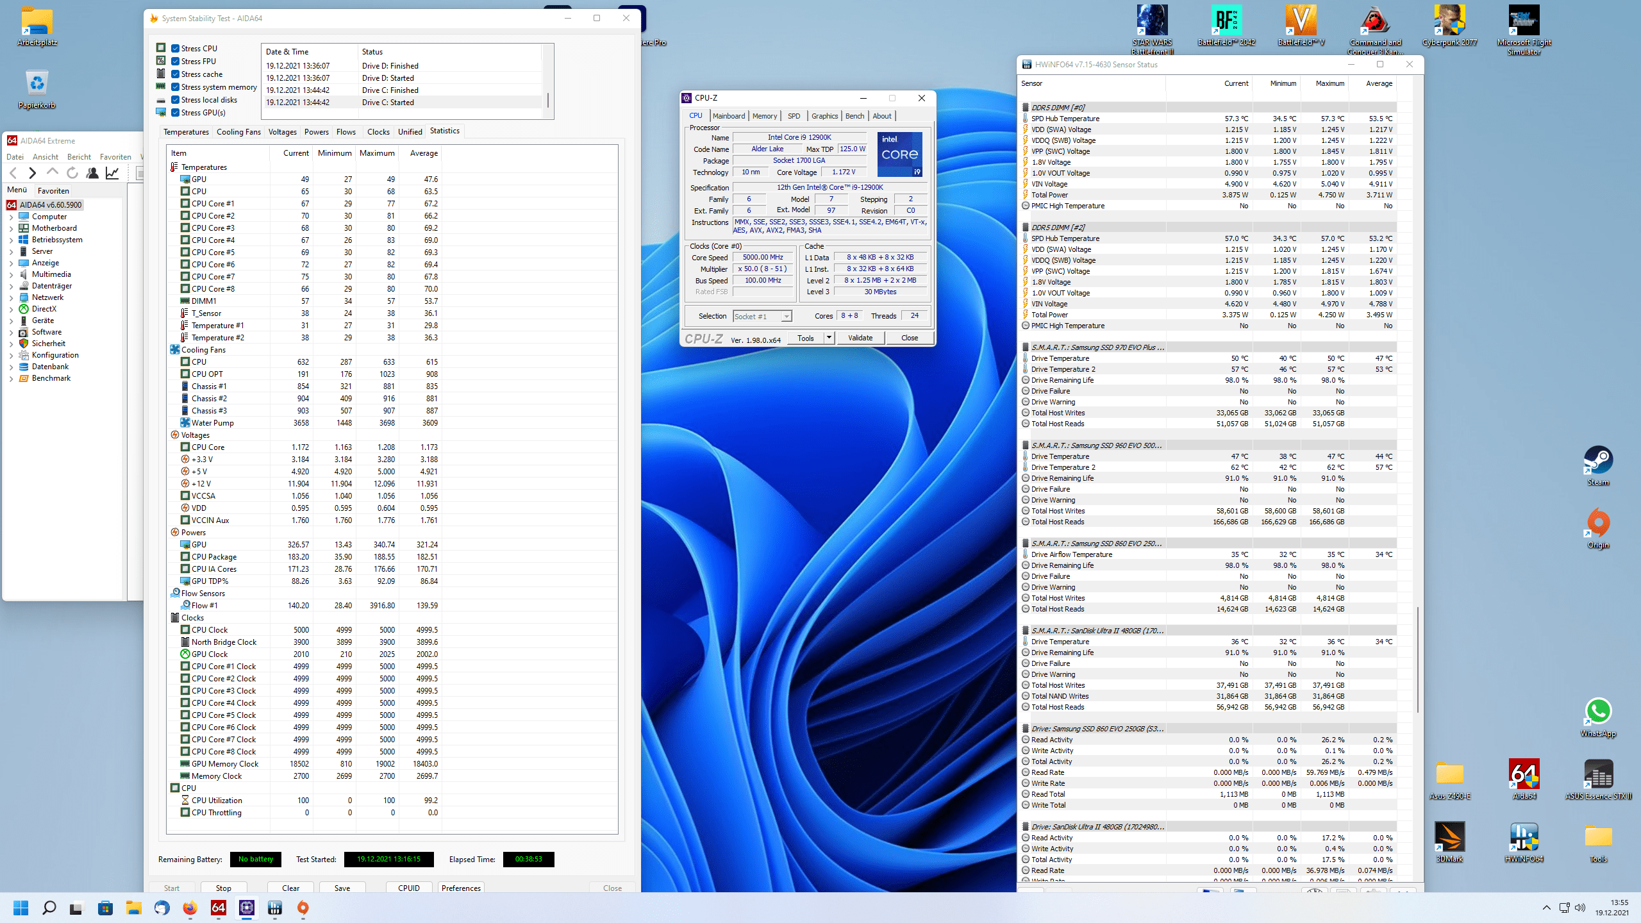Open the CPU-Z Memory tab
1641x923 pixels.
pyautogui.click(x=764, y=116)
